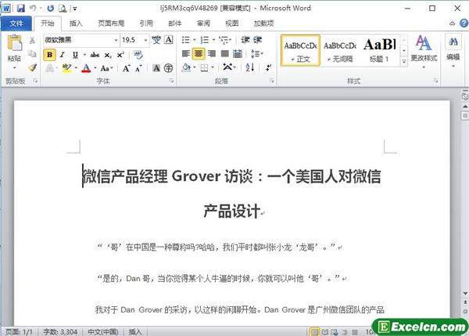Image resolution: width=469 pixels, height=336 pixels.
Task: Open the font name dropdown
Action: (x=113, y=39)
